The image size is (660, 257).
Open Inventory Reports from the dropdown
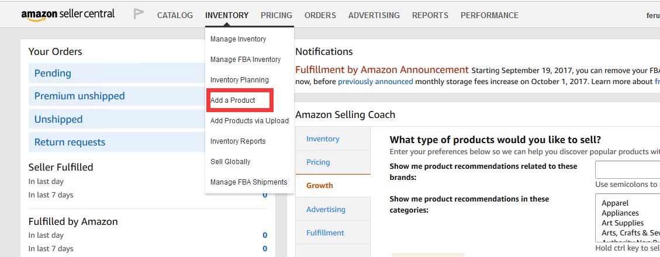[x=238, y=141]
